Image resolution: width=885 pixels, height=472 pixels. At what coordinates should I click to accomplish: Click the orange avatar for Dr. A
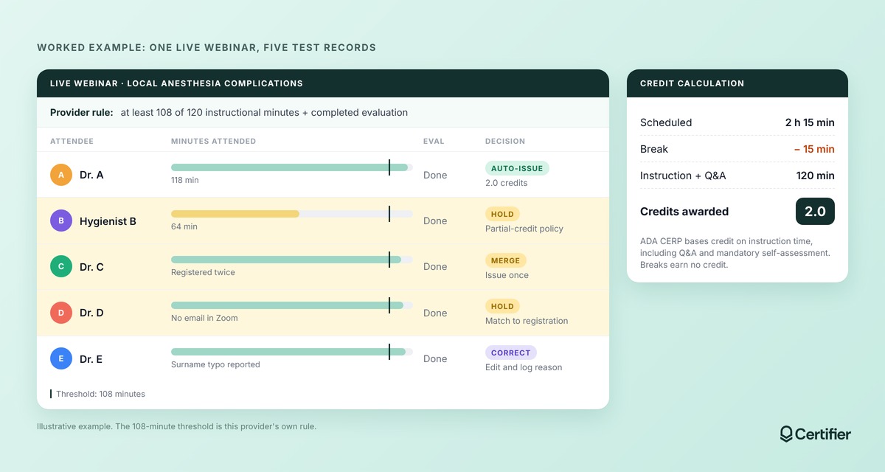pyautogui.click(x=61, y=175)
